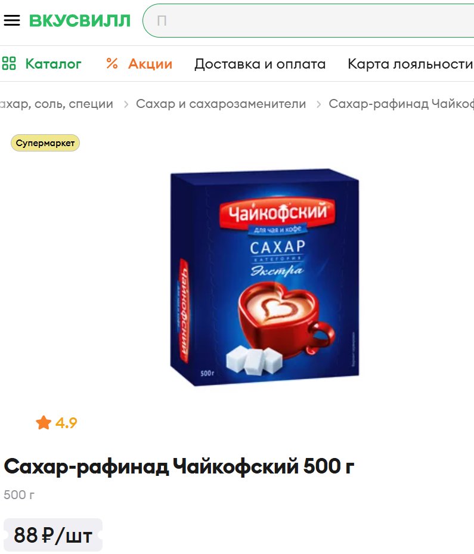Click the 88 ₽/шт price tag
This screenshot has width=474, height=554.
click(53, 535)
